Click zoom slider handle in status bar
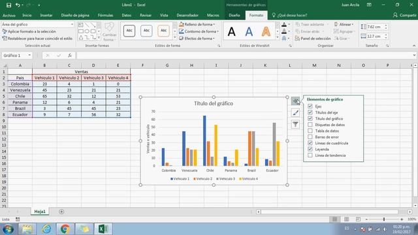The height and width of the screenshot is (235, 418). pos(384,219)
